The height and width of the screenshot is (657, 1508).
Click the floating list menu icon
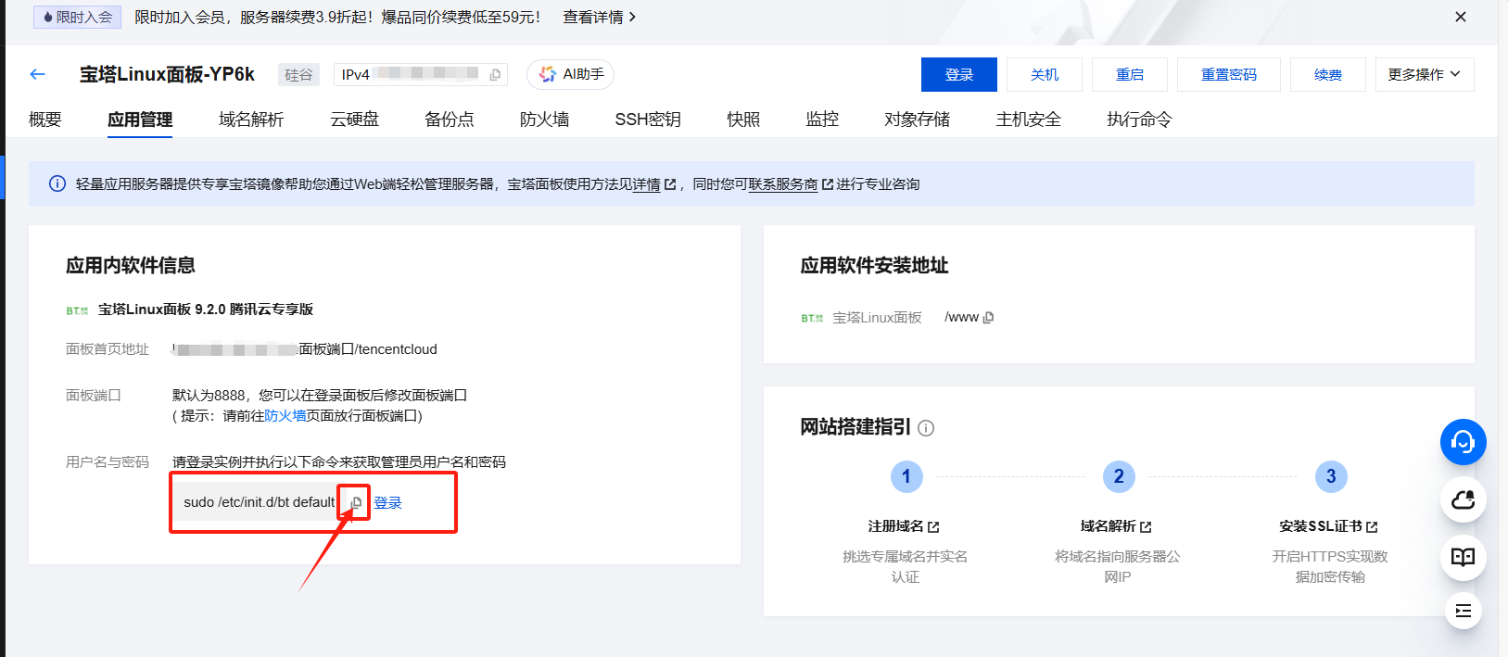tap(1463, 611)
